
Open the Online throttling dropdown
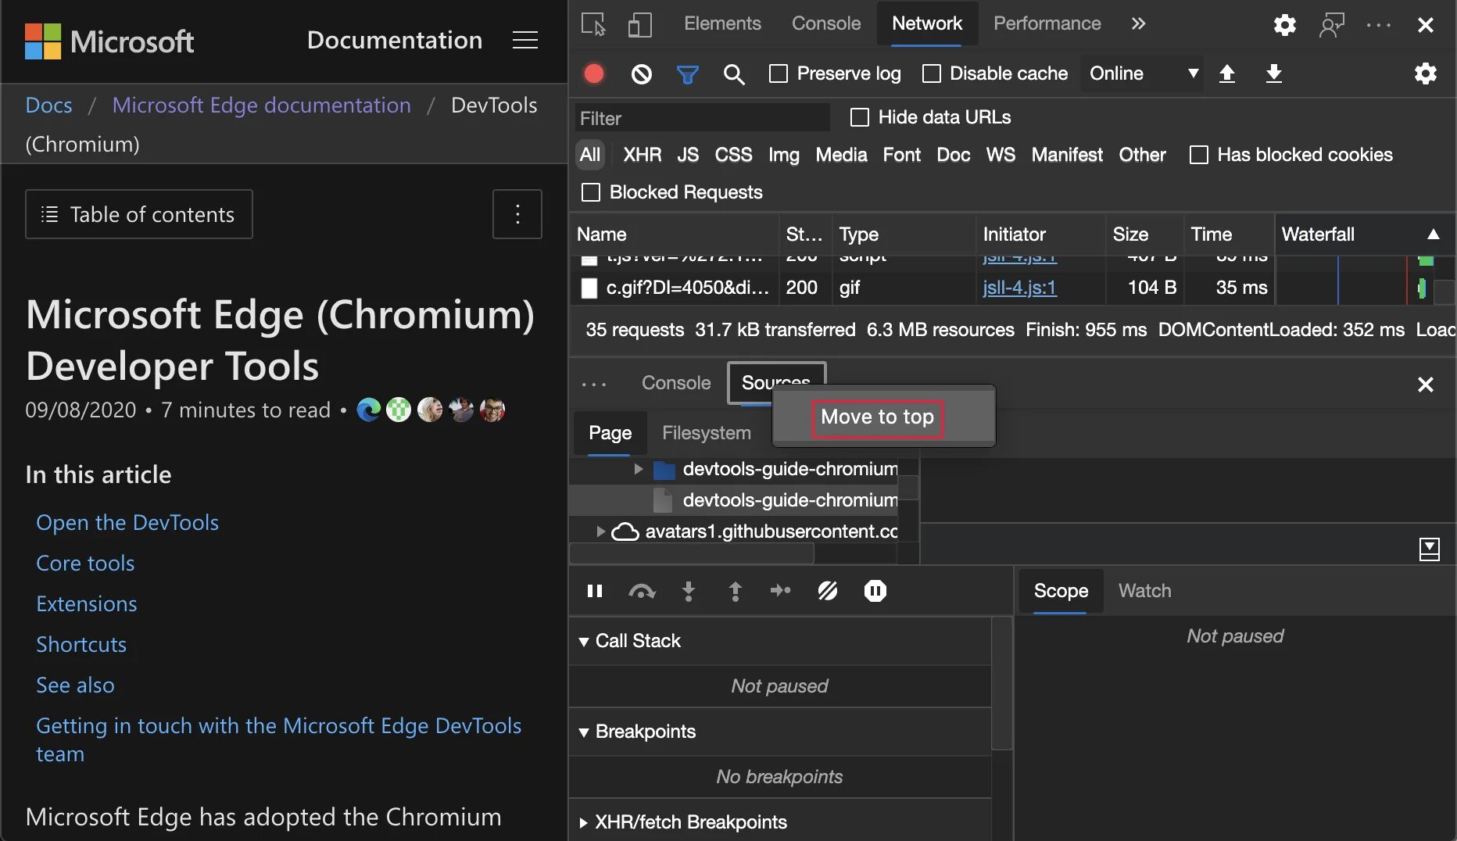point(1143,73)
